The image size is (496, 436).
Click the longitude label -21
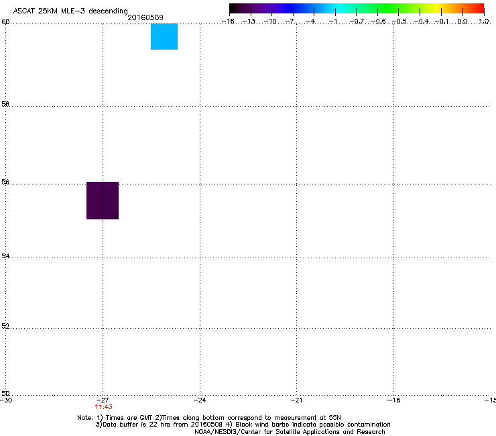297,400
